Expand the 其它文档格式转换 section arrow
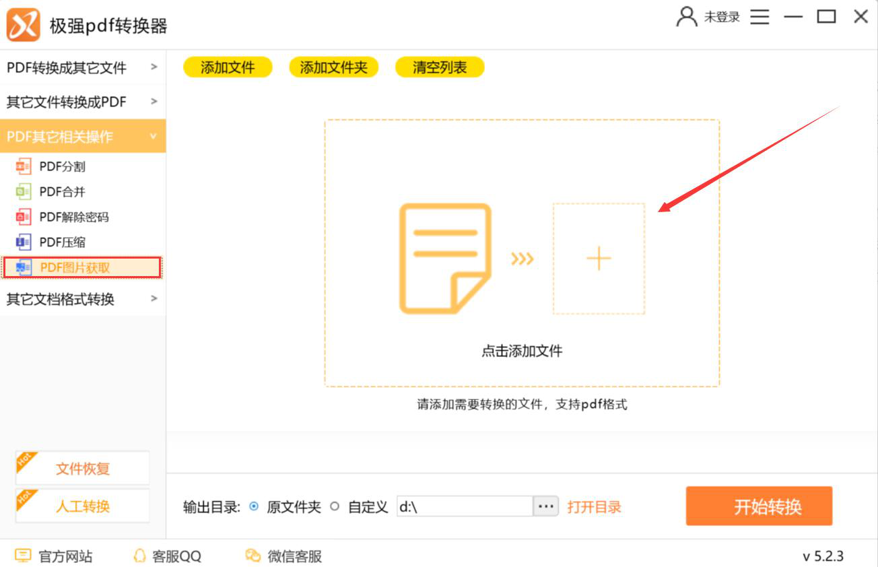The width and height of the screenshot is (878, 567). [154, 298]
